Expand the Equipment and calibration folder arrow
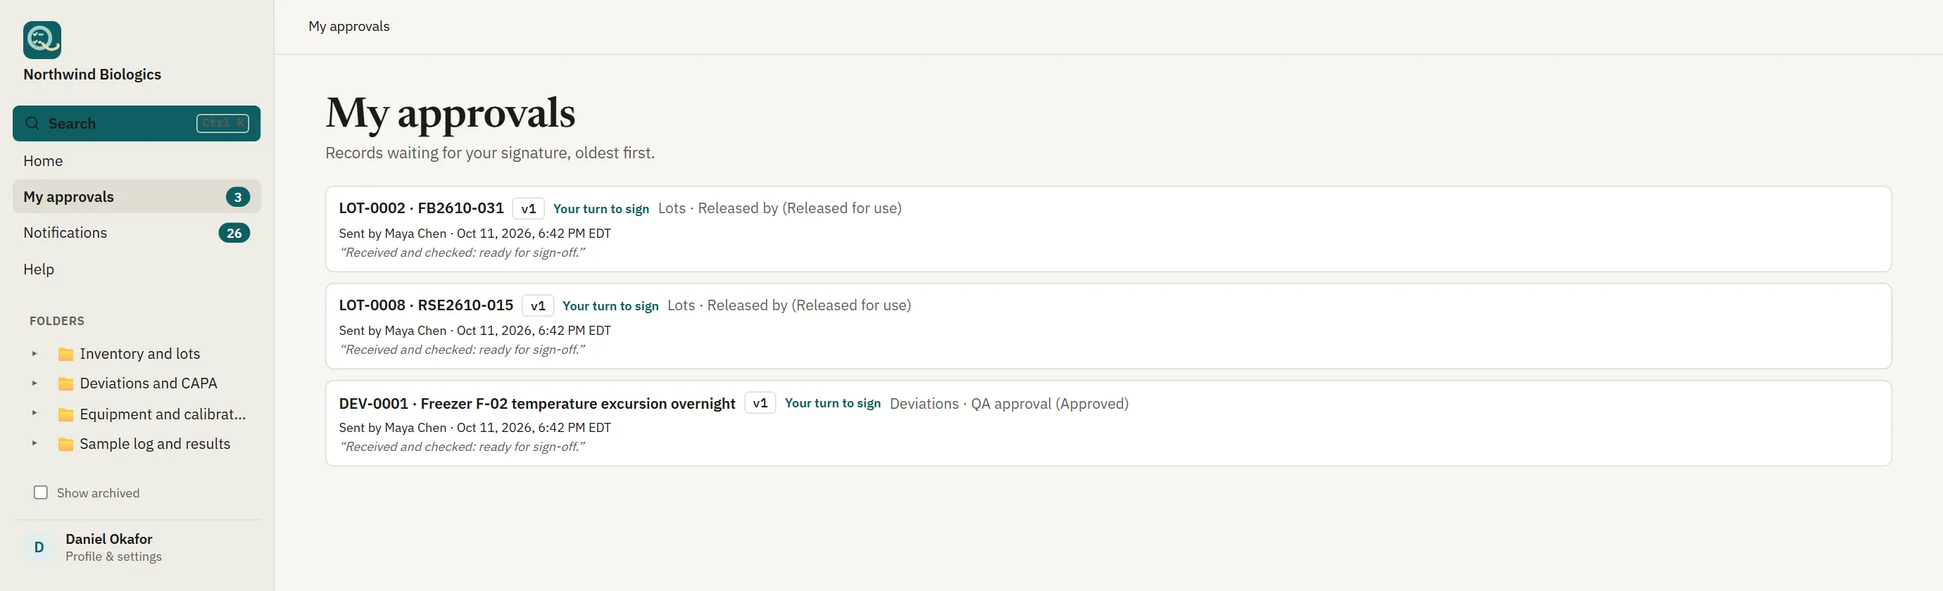The image size is (1943, 591). pos(34,413)
